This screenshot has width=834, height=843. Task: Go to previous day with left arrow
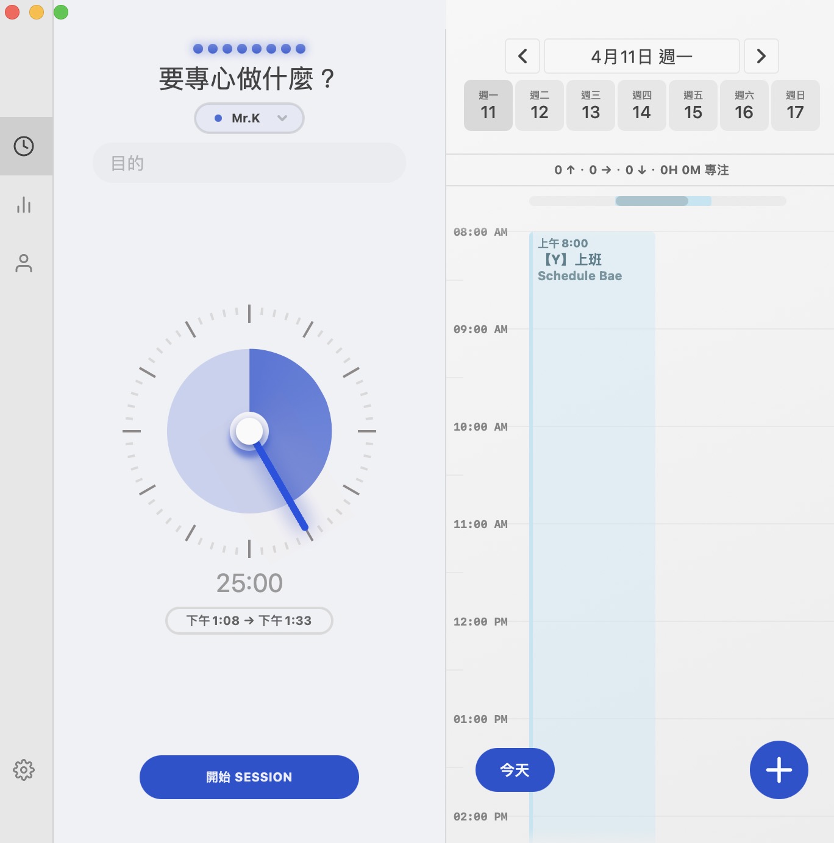(x=522, y=56)
